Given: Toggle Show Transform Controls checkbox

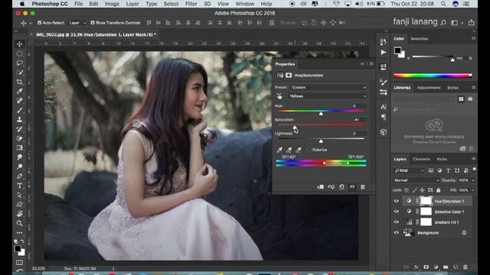Looking at the screenshot, I should [x=93, y=23].
